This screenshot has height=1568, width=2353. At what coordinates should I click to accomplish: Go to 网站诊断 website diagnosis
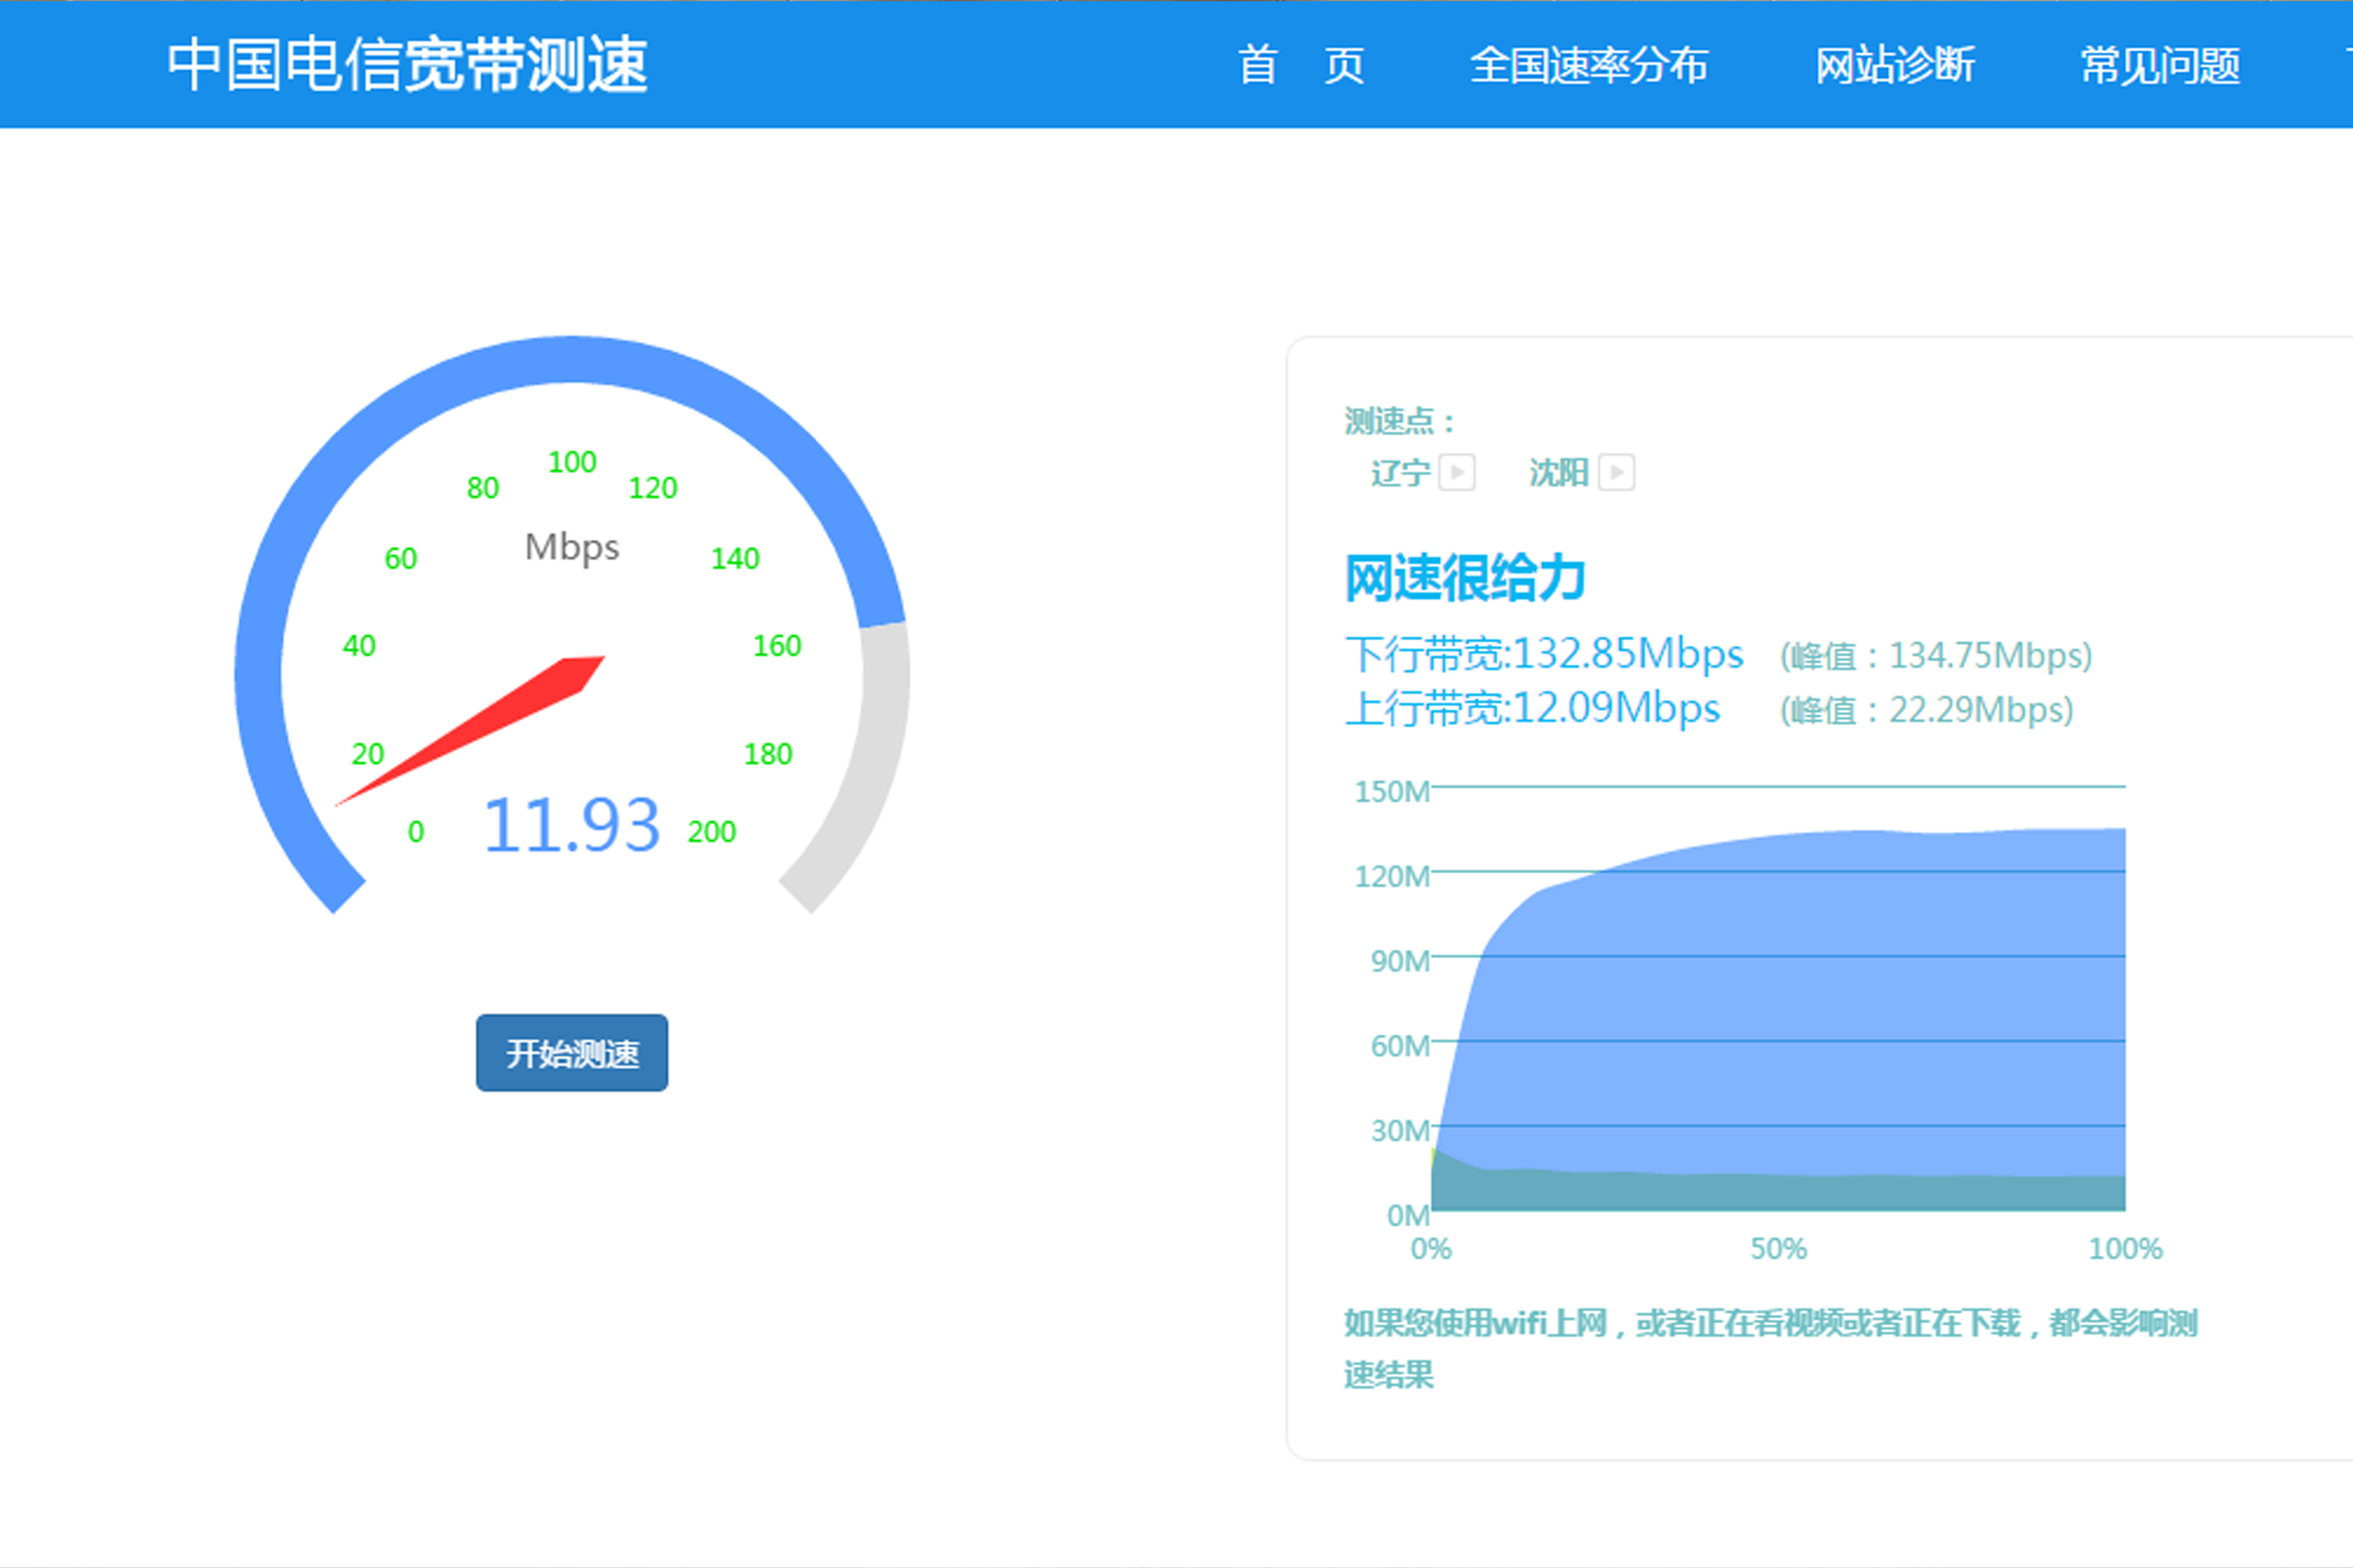1895,66
